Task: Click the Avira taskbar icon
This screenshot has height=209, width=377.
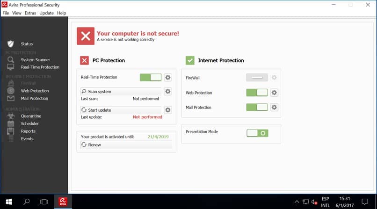Action: tap(63, 202)
